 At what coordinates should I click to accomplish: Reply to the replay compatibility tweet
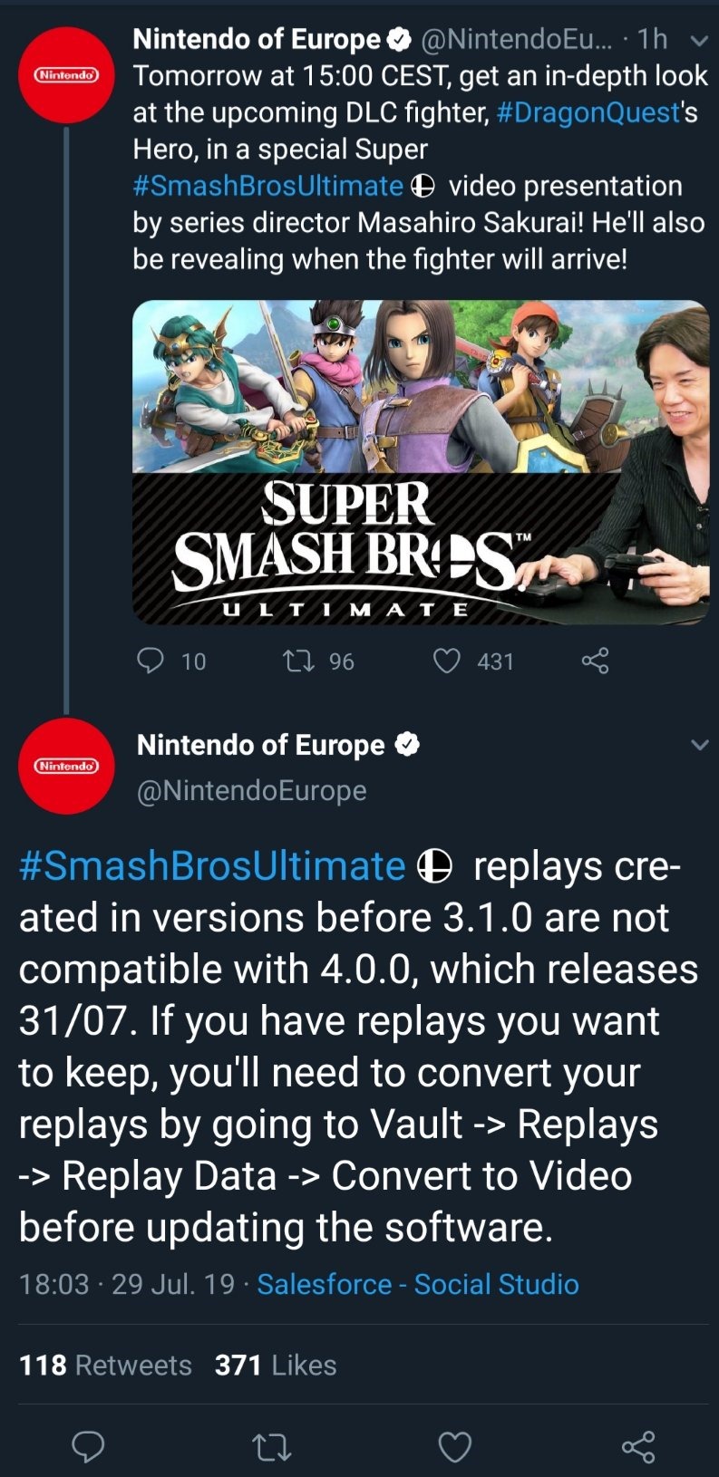pyautogui.click(x=88, y=1446)
